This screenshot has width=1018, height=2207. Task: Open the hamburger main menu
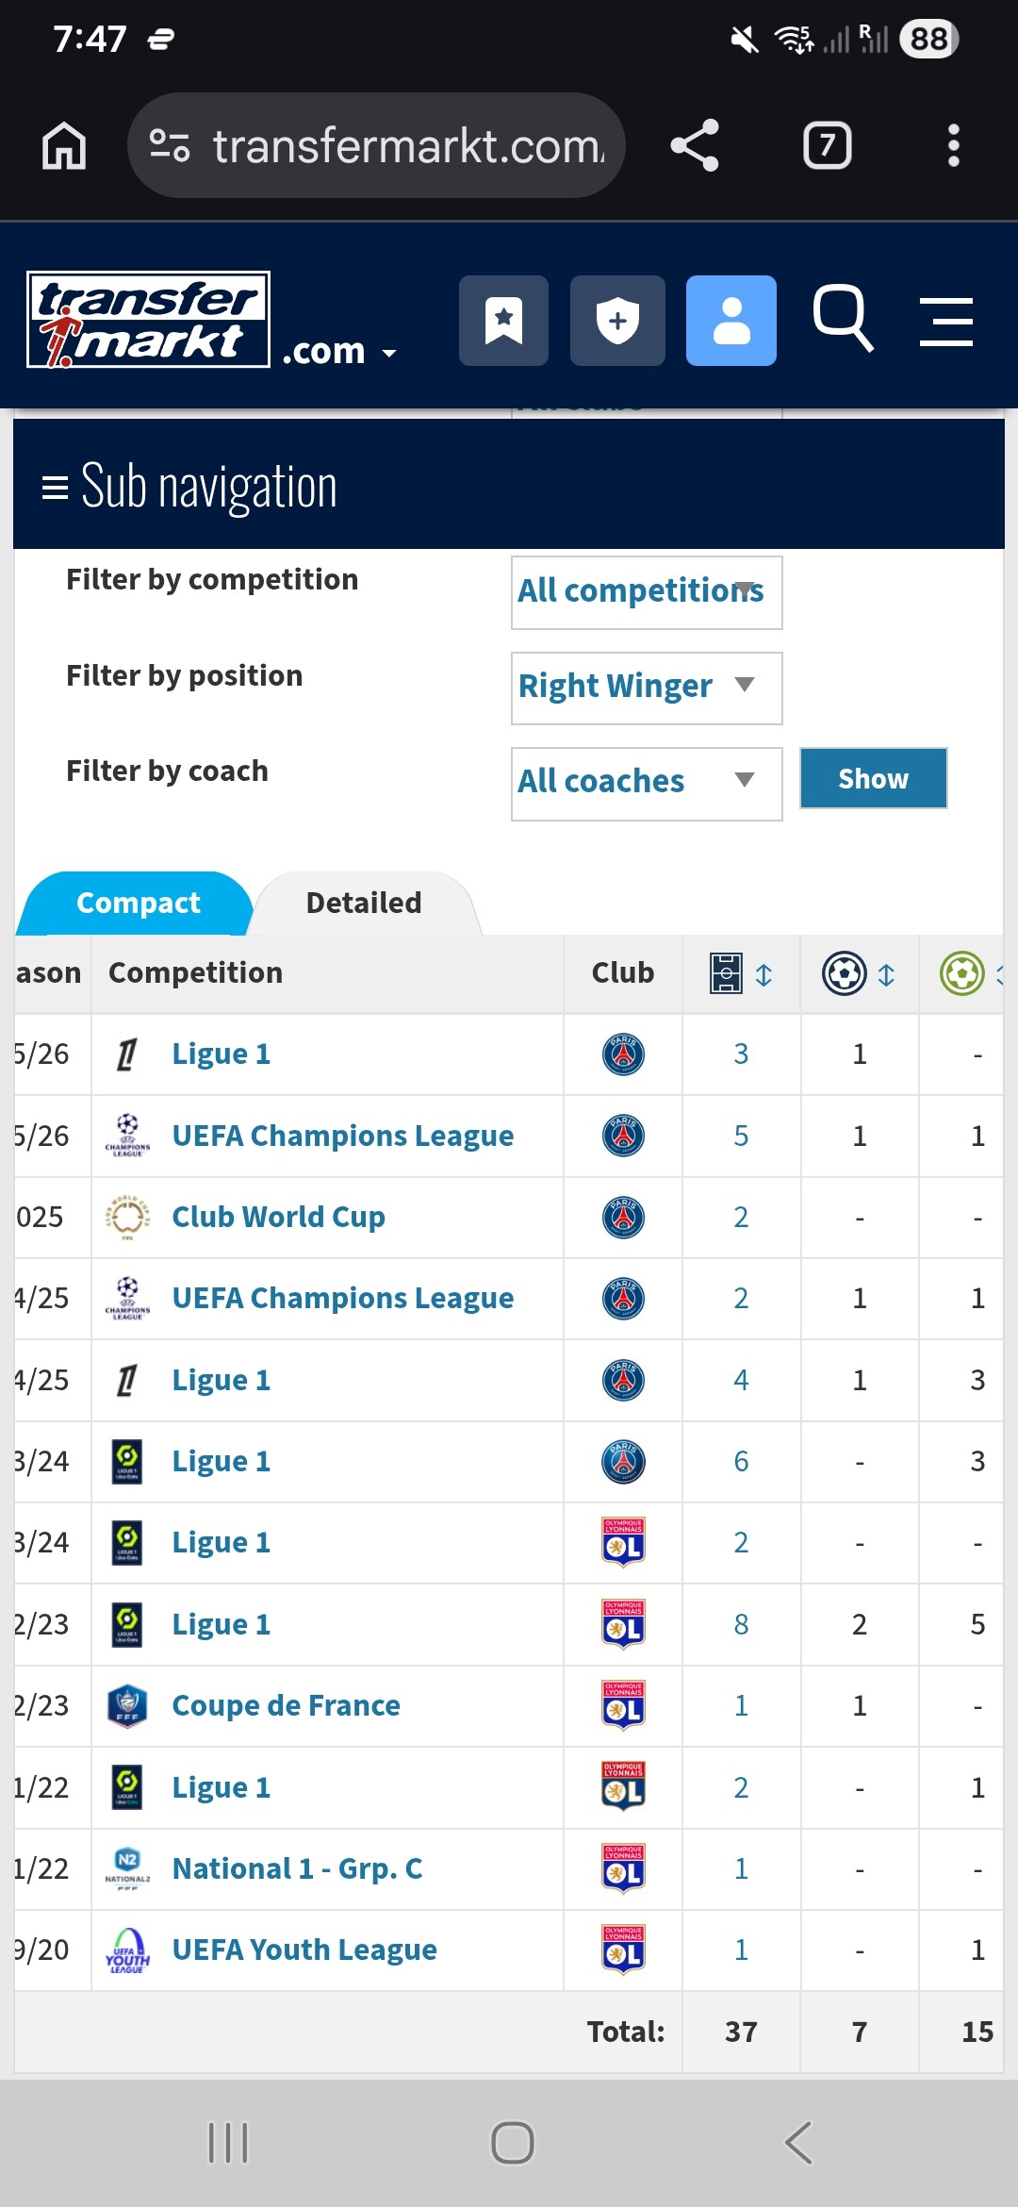point(945,322)
